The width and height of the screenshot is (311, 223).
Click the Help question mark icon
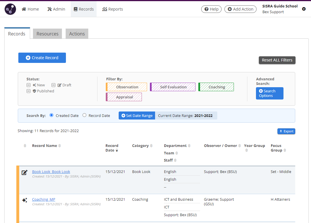pyautogui.click(x=207, y=9)
